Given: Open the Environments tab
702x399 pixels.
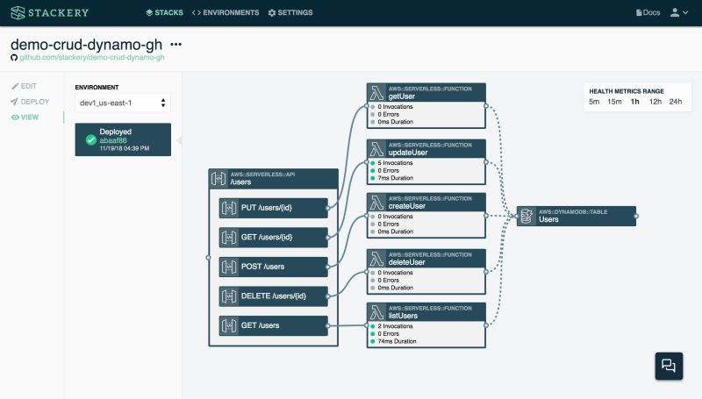Looking at the screenshot, I should (x=226, y=12).
